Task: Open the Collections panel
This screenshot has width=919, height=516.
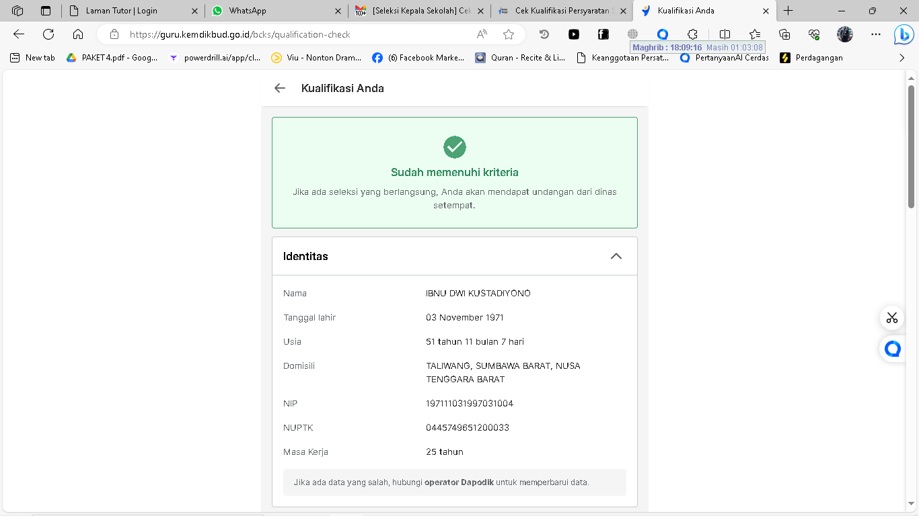Action: coord(784,34)
